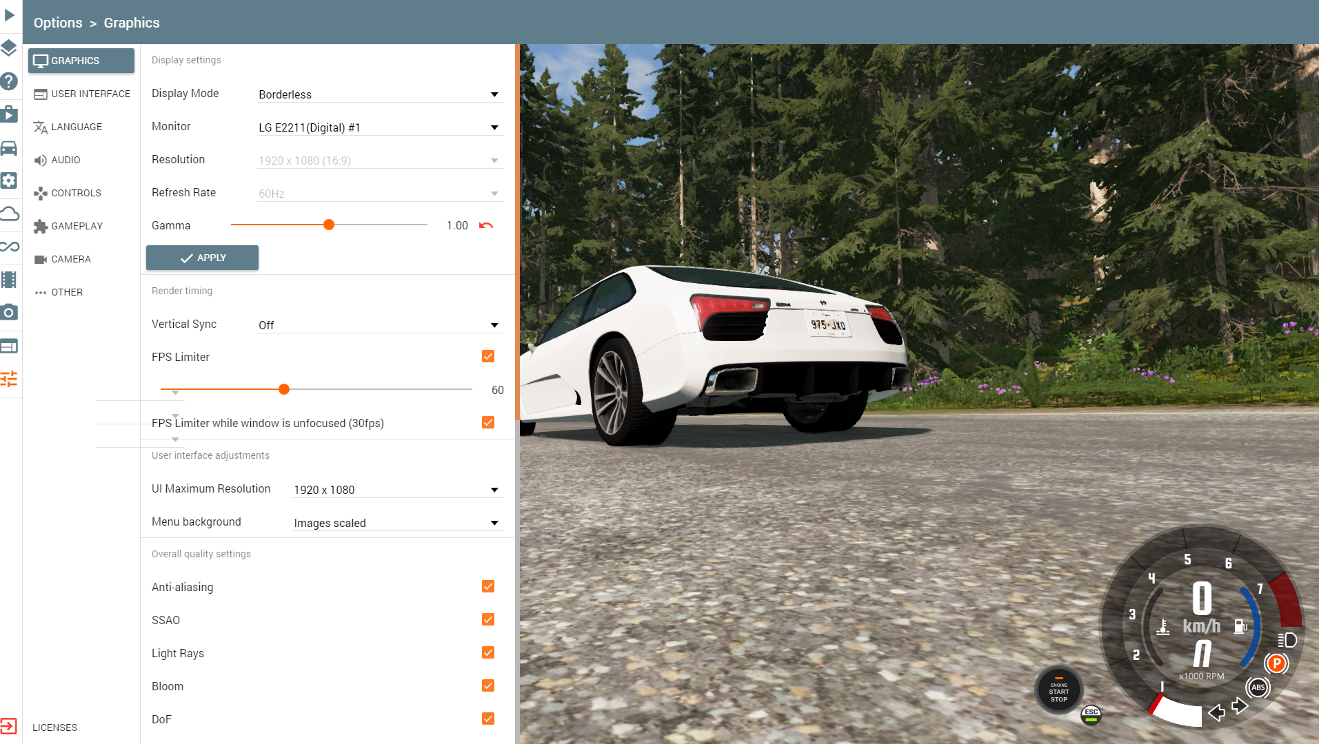1319x744 pixels.
Task: Open the UI apps layout icon
Action: click(8, 346)
